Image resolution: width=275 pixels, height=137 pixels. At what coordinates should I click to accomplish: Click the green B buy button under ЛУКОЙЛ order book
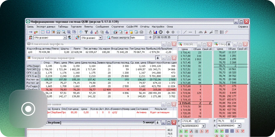click(181, 131)
